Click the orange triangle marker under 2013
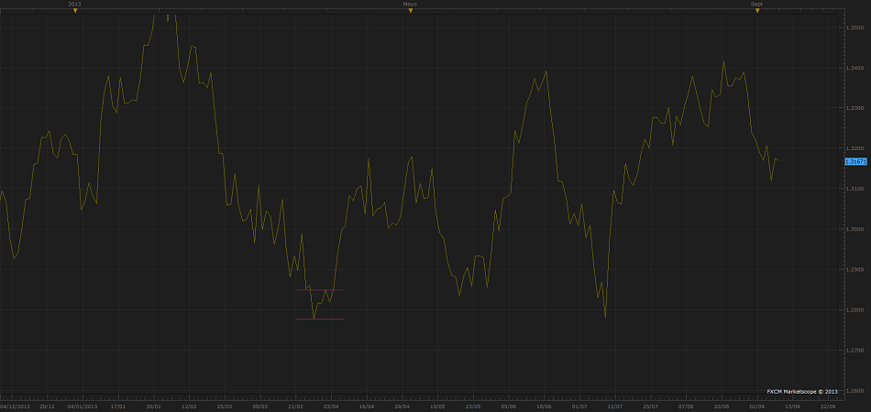Image resolution: width=871 pixels, height=412 pixels. tap(75, 11)
